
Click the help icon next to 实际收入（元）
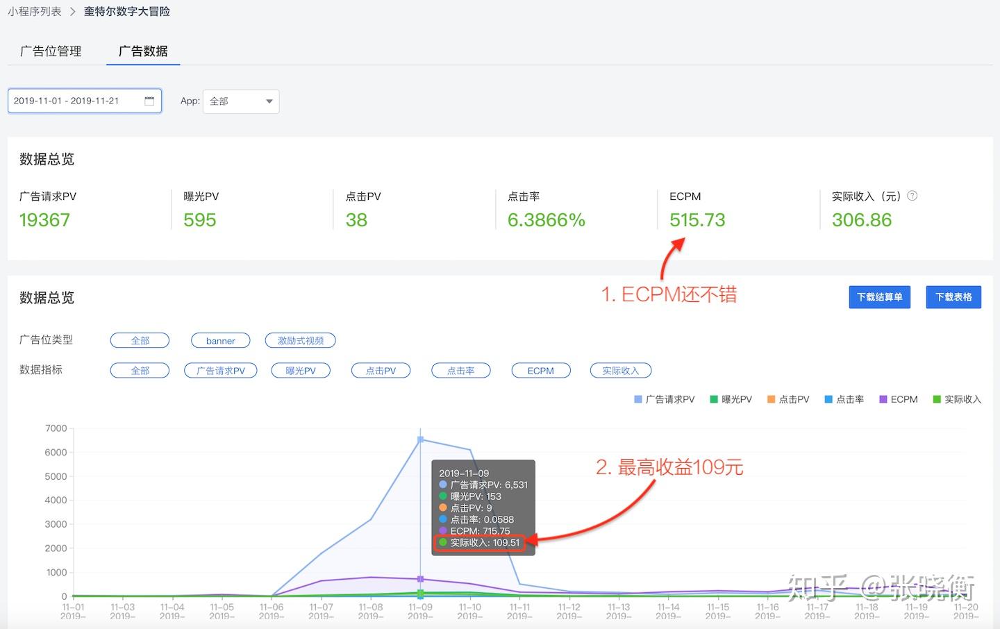coord(912,196)
